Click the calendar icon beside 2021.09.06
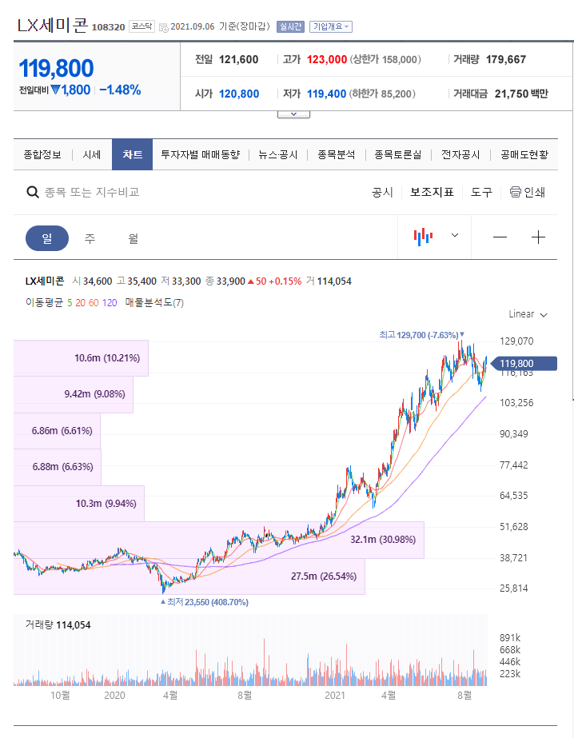The image size is (574, 738). click(x=164, y=28)
